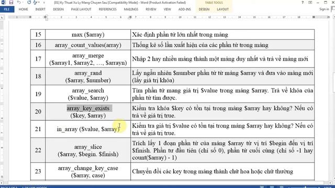Image resolution: width=335 pixels, height=188 pixels.
Task: Open the VIEW tab
Action: [x=167, y=9]
